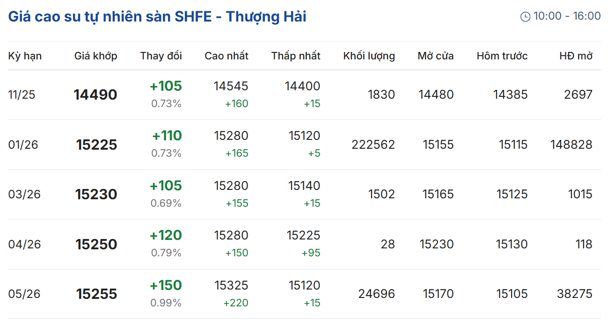Click the 'Kỳ hạn' column header
Viewport: 615px width, 319px height.
pos(25,56)
